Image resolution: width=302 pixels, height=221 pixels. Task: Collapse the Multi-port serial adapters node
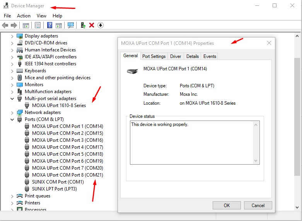coord(12,99)
